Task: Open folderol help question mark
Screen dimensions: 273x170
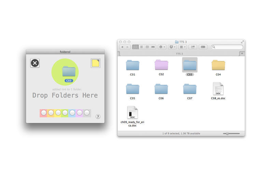Action: 98,117
